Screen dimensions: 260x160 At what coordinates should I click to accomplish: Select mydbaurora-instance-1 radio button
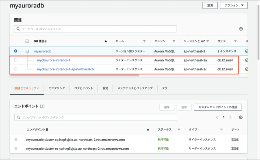(x=15, y=60)
